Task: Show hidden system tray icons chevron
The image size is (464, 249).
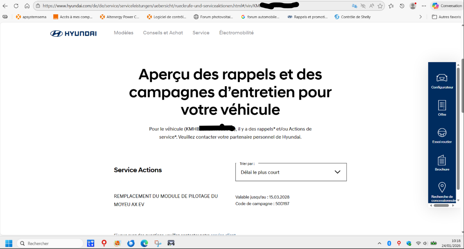Action: (x=380, y=243)
